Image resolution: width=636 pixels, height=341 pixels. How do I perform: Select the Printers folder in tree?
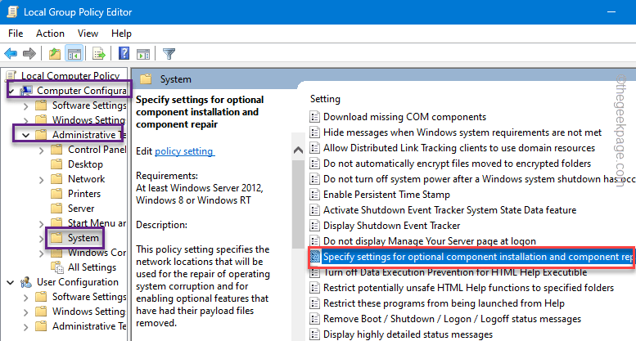pos(84,194)
